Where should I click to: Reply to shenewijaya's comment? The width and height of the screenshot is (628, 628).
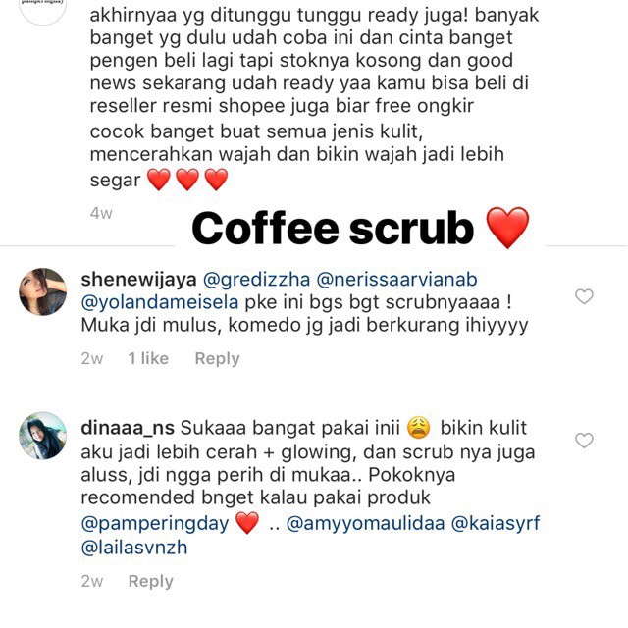(217, 358)
